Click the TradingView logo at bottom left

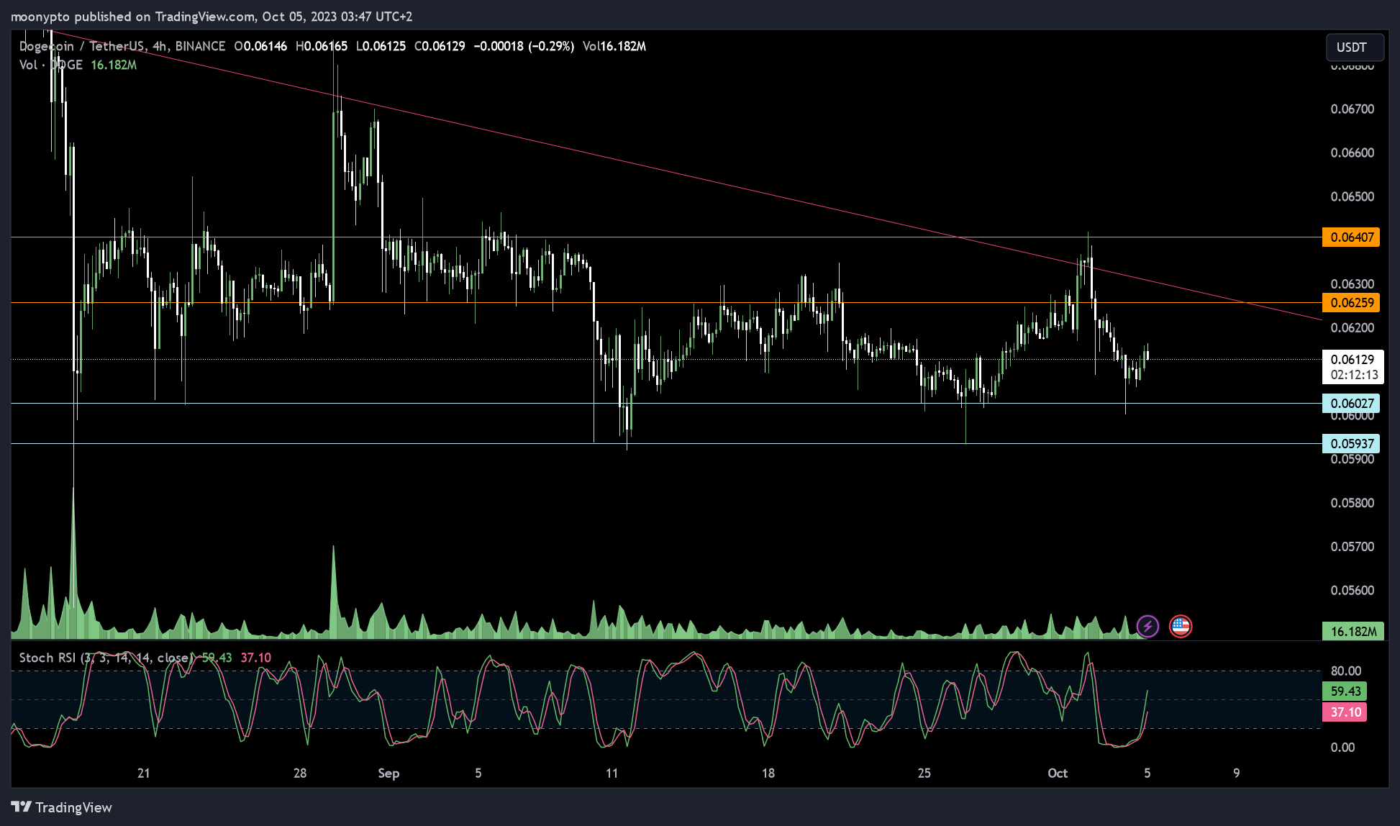pos(62,807)
